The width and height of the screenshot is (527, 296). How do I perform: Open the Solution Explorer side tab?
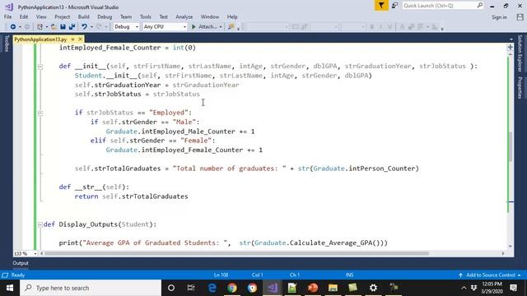[x=520, y=53]
